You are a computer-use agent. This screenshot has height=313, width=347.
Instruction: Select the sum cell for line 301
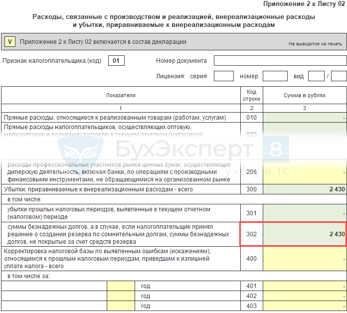305,213
